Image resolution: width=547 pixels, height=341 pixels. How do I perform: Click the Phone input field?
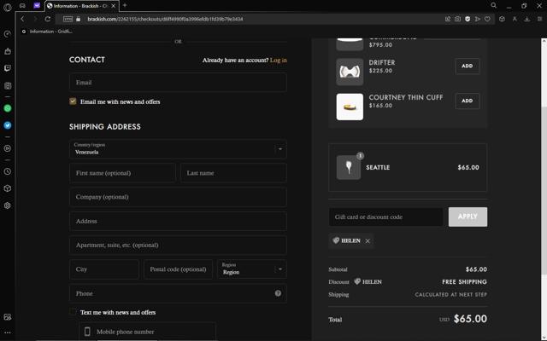[x=178, y=293]
